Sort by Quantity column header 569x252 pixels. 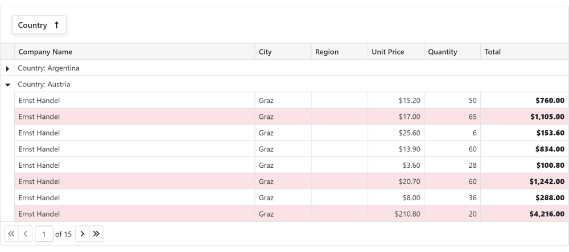click(x=443, y=52)
